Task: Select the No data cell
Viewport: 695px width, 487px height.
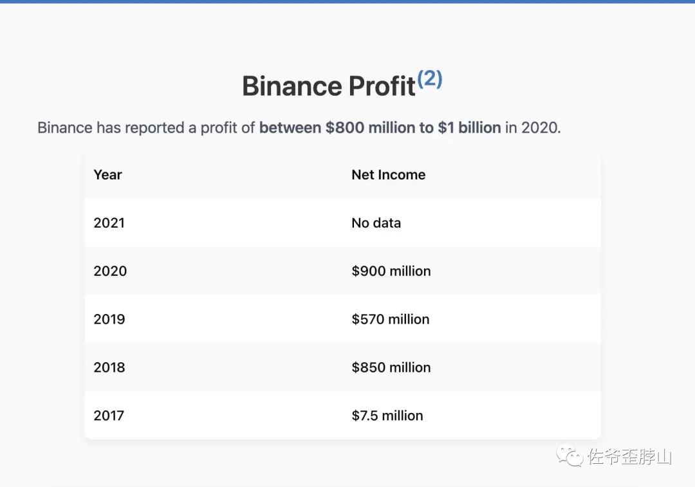Action: (376, 223)
